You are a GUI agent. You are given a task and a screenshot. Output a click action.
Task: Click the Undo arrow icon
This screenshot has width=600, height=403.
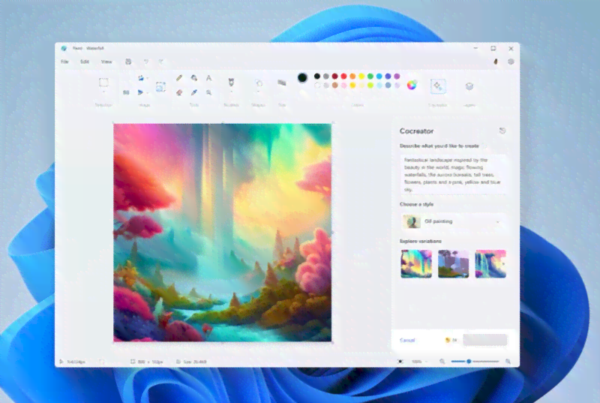pyautogui.click(x=145, y=62)
